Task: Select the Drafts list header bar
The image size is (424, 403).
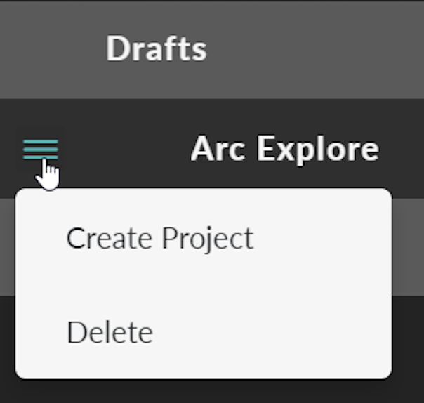Action: click(x=212, y=50)
